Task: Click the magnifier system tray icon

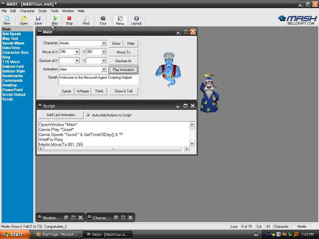Action: pos(296,235)
